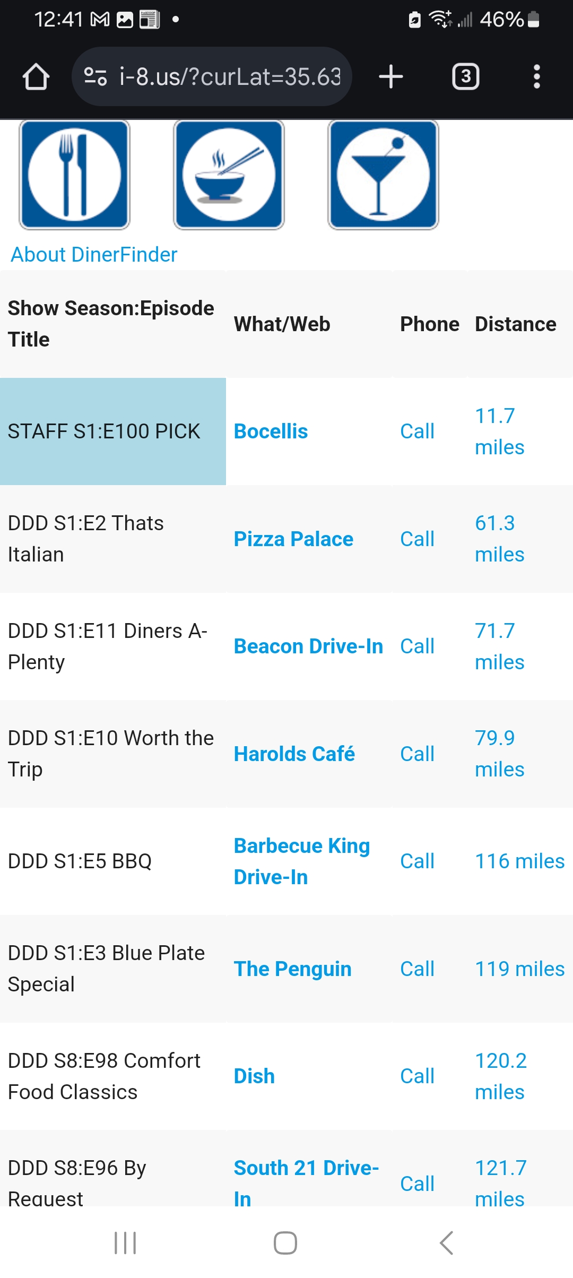Open The Penguin restaurant link
Image resolution: width=573 pixels, height=1278 pixels.
[292, 969]
